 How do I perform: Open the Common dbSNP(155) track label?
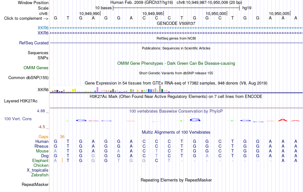(x=28, y=78)
